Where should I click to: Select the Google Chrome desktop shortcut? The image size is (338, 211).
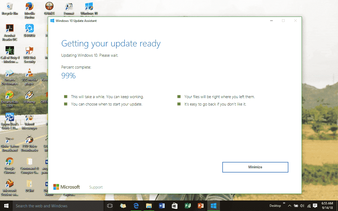(x=10, y=165)
